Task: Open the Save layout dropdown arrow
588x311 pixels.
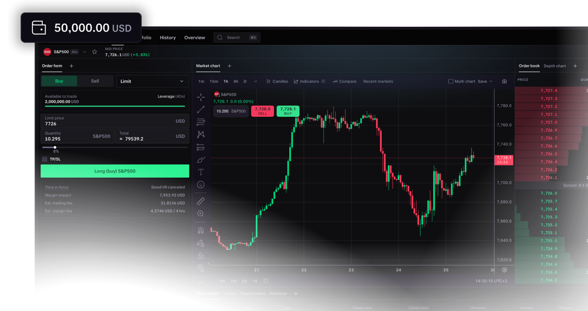Action: [x=491, y=82]
